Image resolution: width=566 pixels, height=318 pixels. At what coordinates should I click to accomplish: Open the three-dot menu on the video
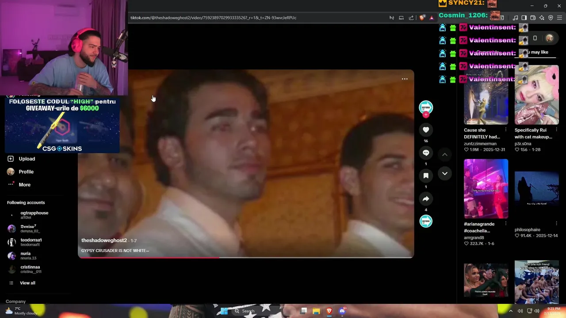pyautogui.click(x=405, y=79)
